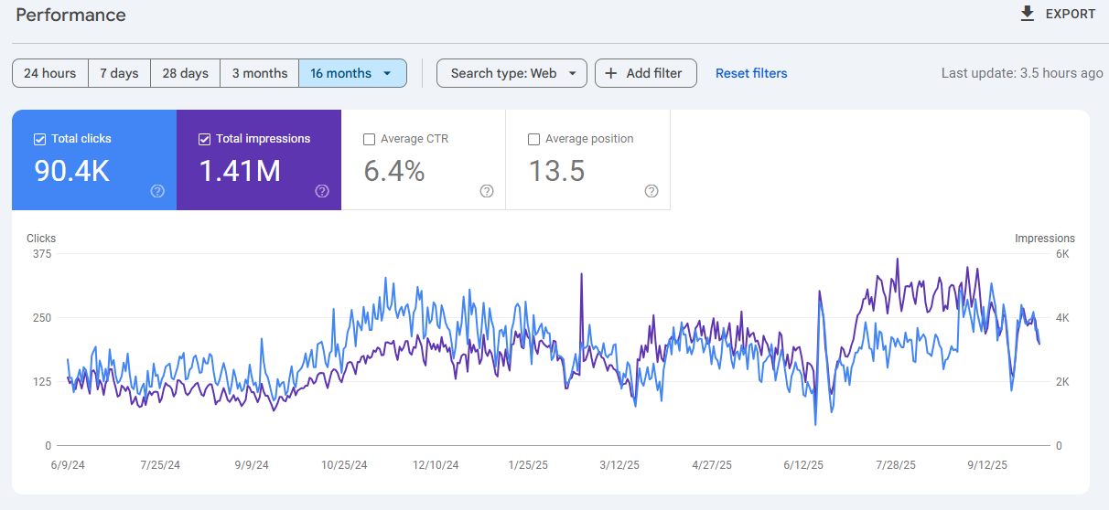Click the Export download icon
Screen dimensions: 1109x510
(x=1028, y=14)
